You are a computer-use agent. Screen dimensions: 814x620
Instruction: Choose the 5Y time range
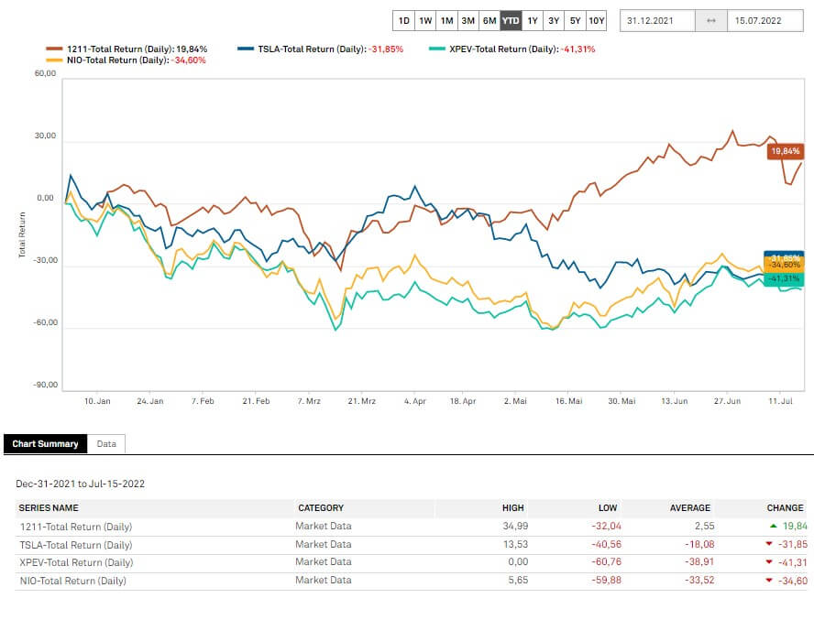pyautogui.click(x=575, y=20)
